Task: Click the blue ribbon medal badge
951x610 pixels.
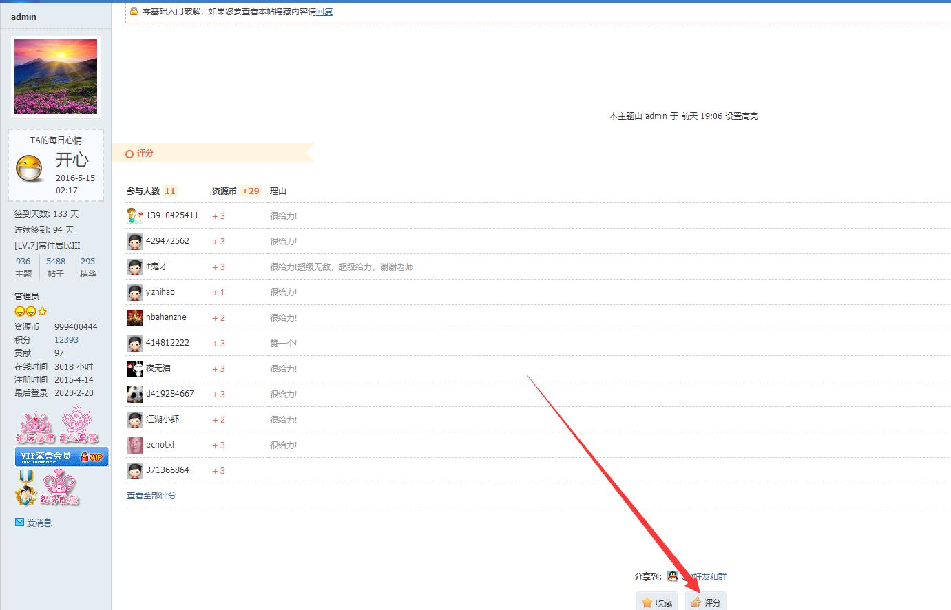Action: pos(26,488)
